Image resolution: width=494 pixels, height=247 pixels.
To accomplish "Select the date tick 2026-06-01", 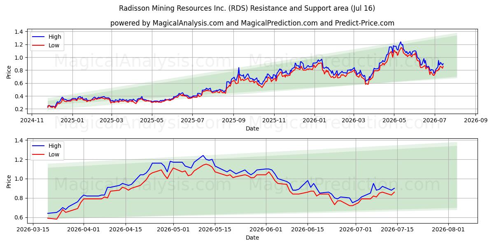I will click(x=266, y=230).
